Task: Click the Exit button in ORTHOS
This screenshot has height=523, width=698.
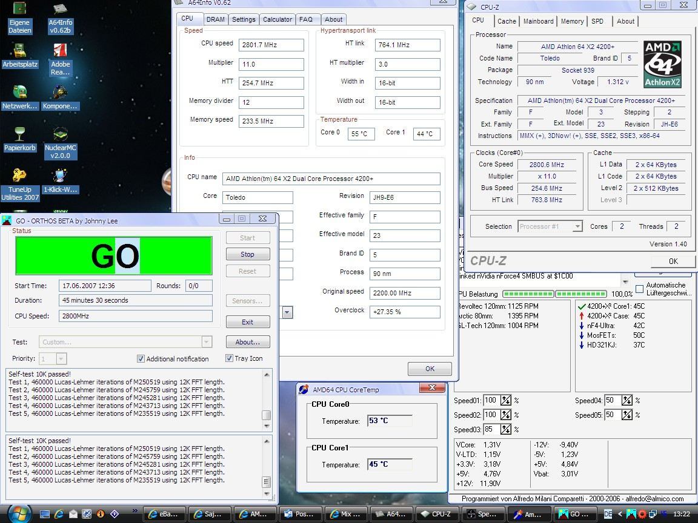Action: pyautogui.click(x=247, y=322)
